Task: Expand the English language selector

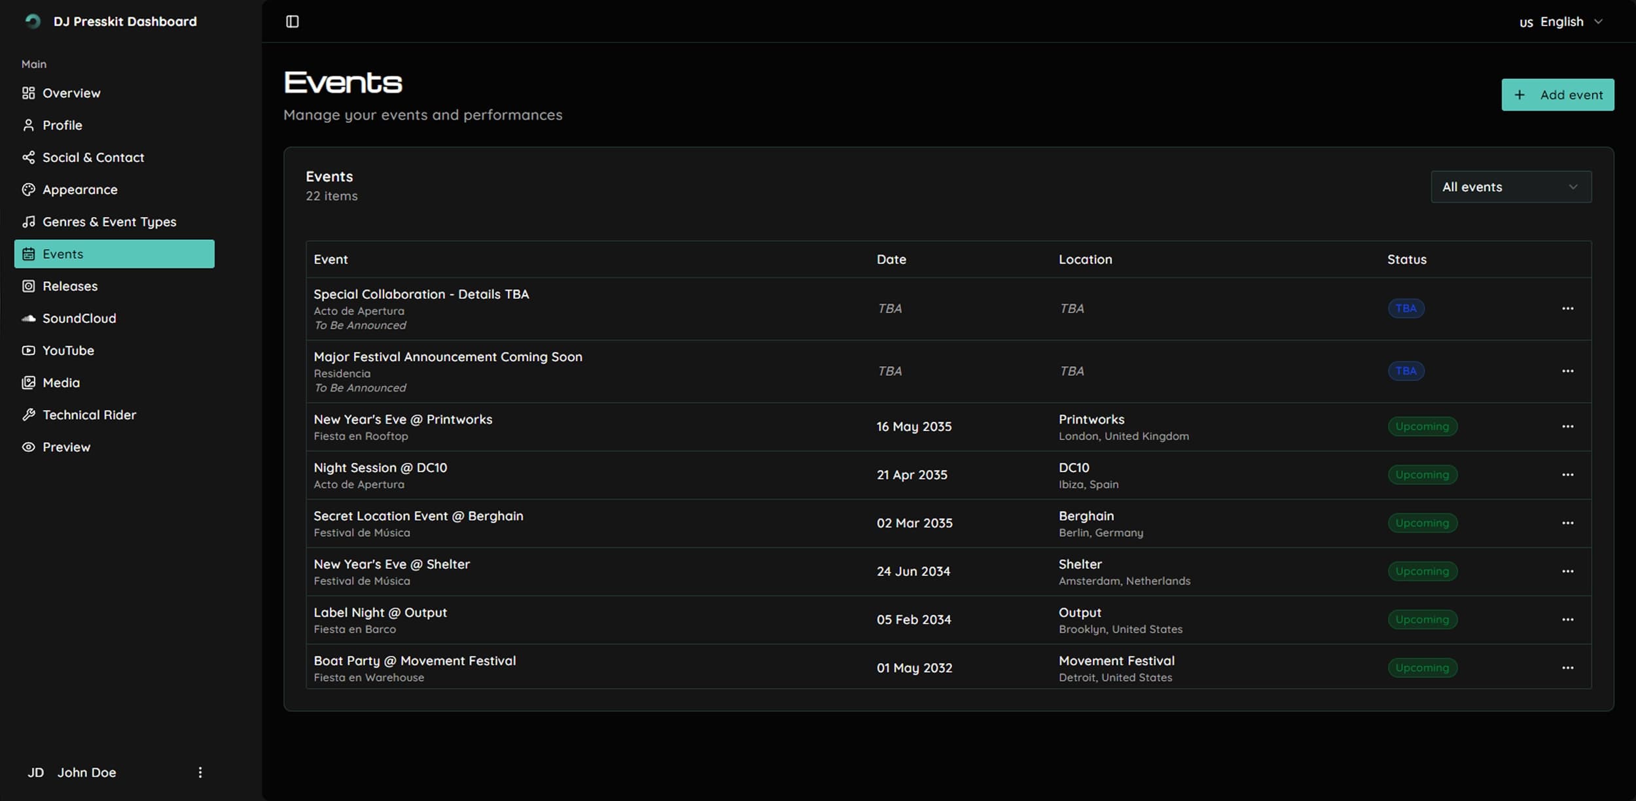Action: click(1561, 21)
